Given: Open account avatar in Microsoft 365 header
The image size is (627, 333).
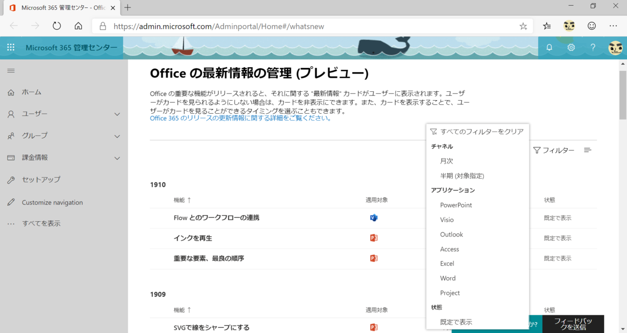Looking at the screenshot, I should point(616,47).
